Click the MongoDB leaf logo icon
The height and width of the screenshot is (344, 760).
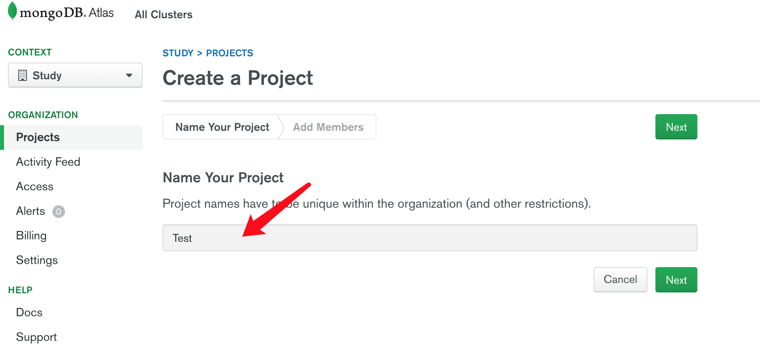[x=13, y=11]
